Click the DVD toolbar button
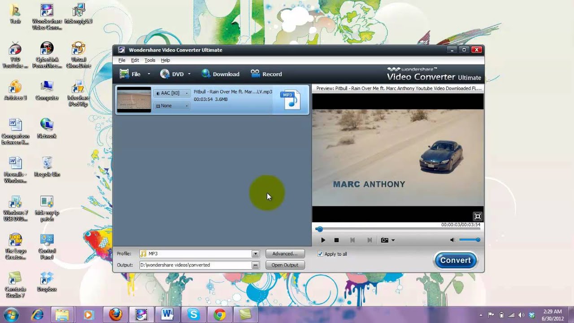This screenshot has height=323, width=574. [172, 74]
